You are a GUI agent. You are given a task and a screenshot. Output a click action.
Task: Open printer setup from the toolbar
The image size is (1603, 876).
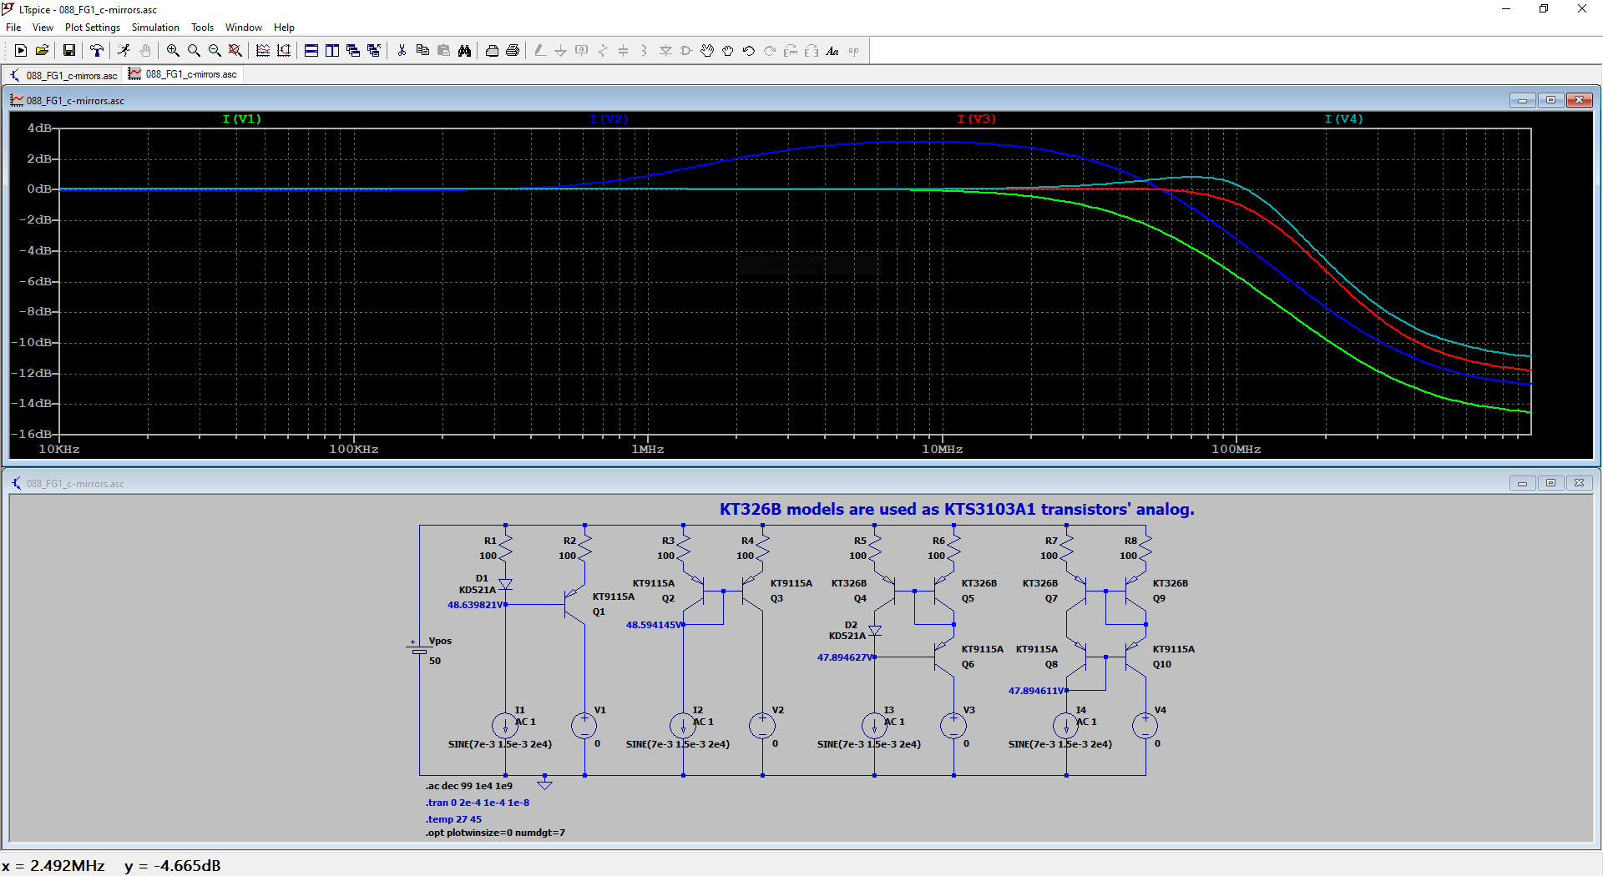pos(492,51)
